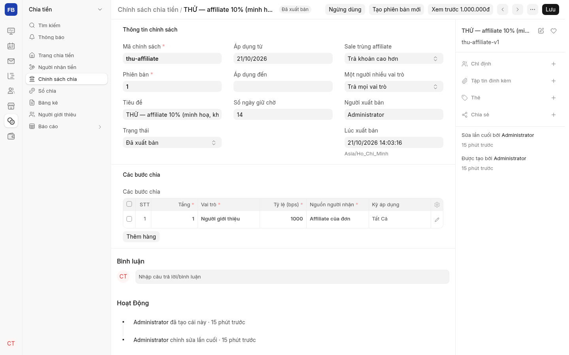Open the Một người nhiều vai trò dropdown
Image resolution: width=569 pixels, height=355 pixels.
pyautogui.click(x=394, y=87)
